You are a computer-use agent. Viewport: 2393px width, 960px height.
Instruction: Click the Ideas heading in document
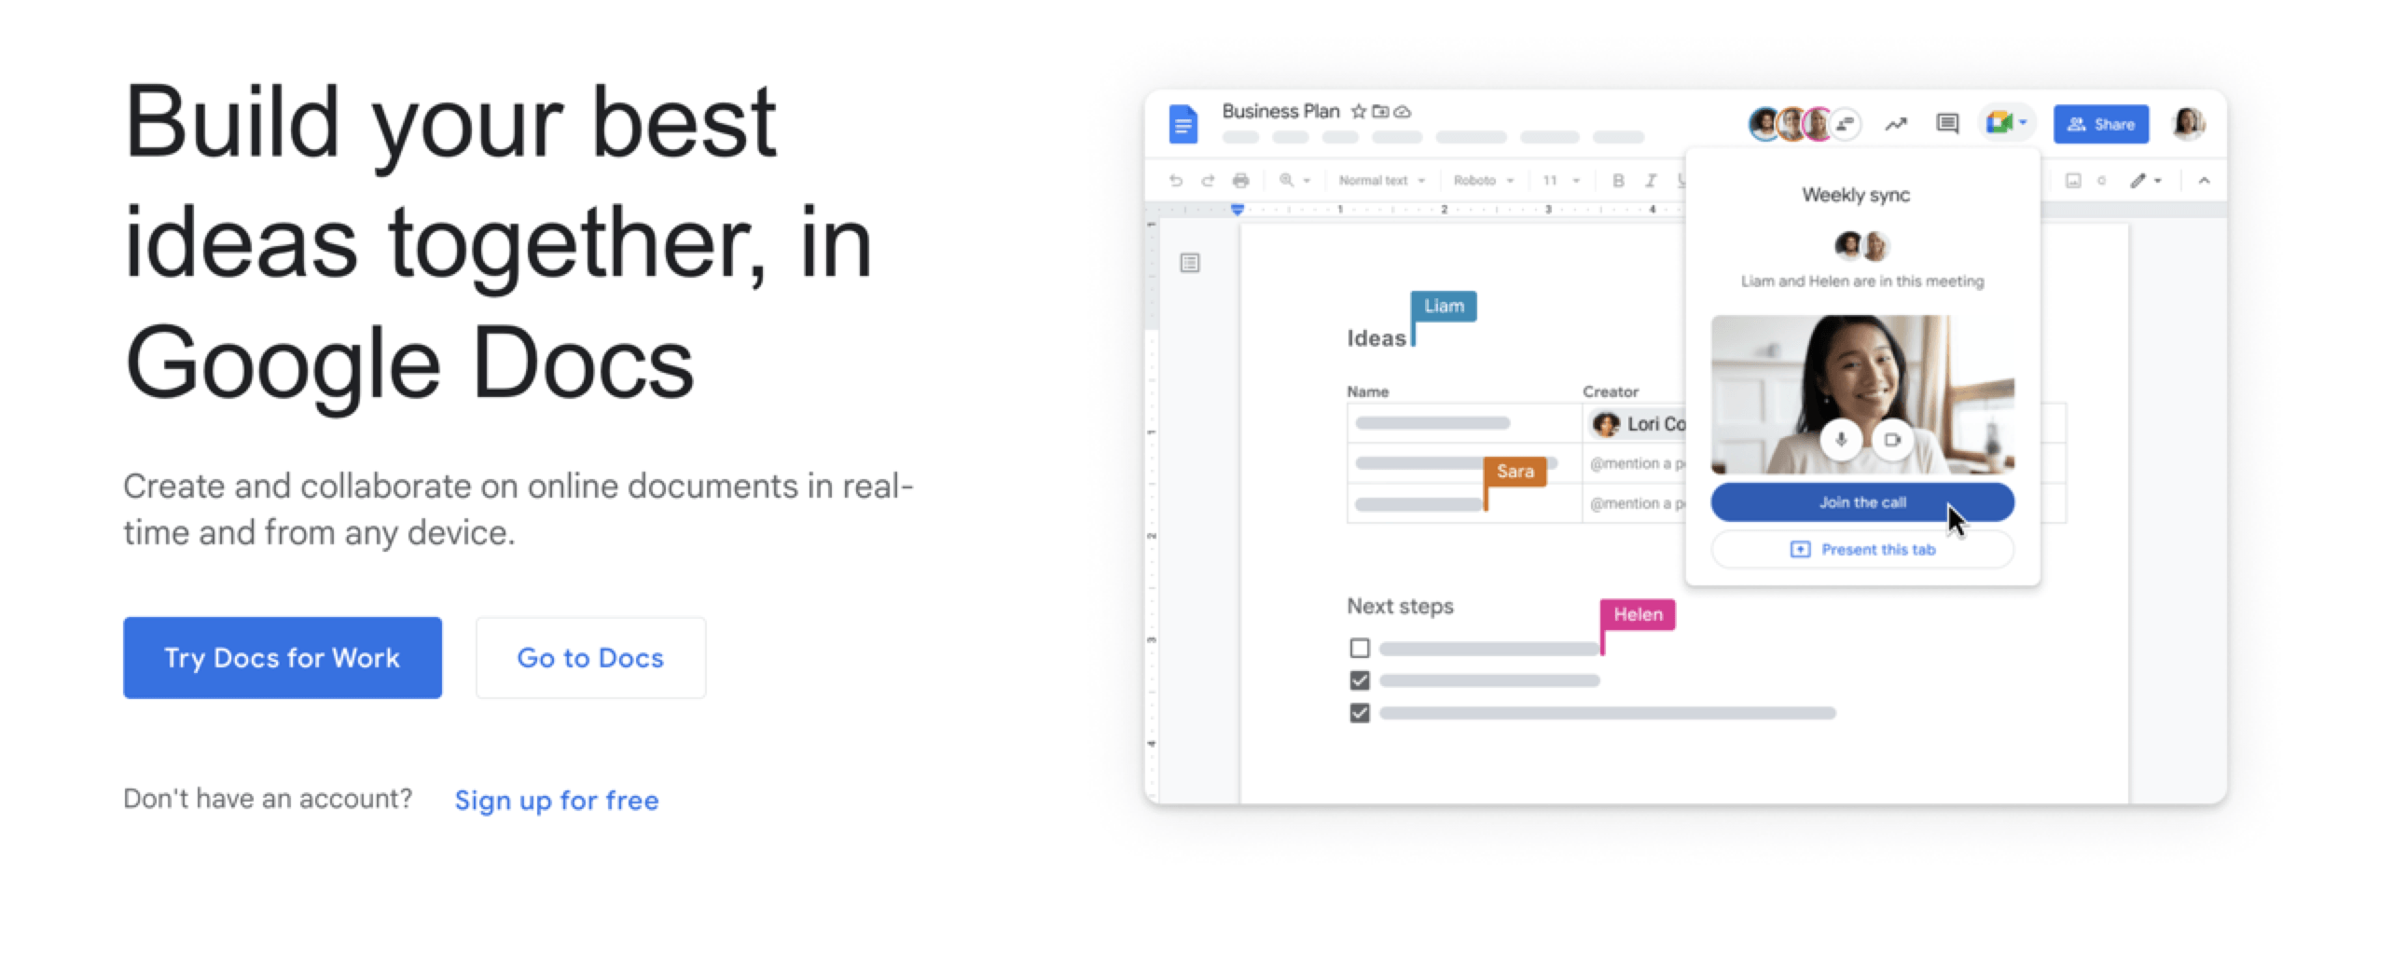point(1376,338)
